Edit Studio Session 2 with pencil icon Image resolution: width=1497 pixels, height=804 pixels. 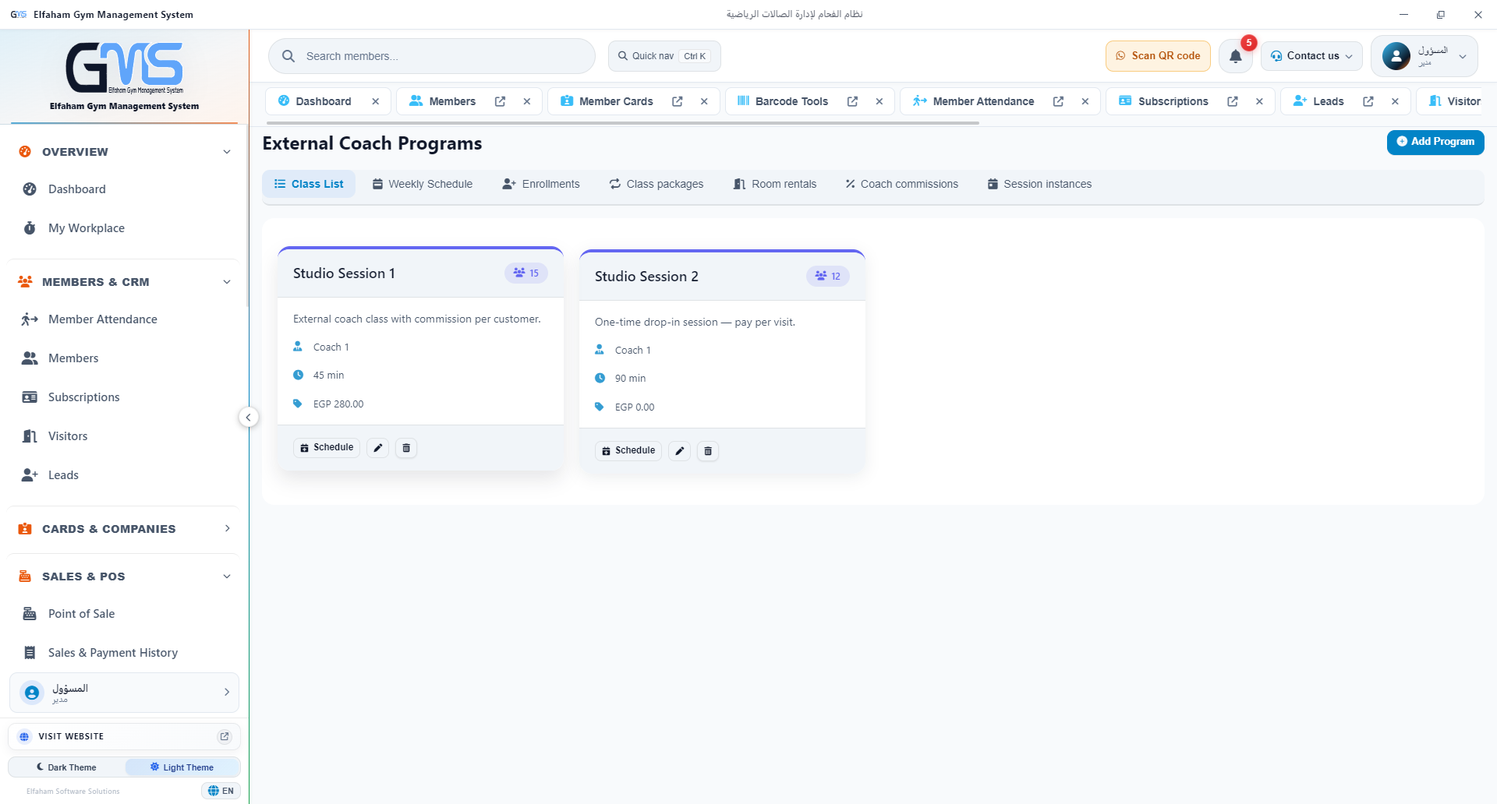pyautogui.click(x=680, y=451)
